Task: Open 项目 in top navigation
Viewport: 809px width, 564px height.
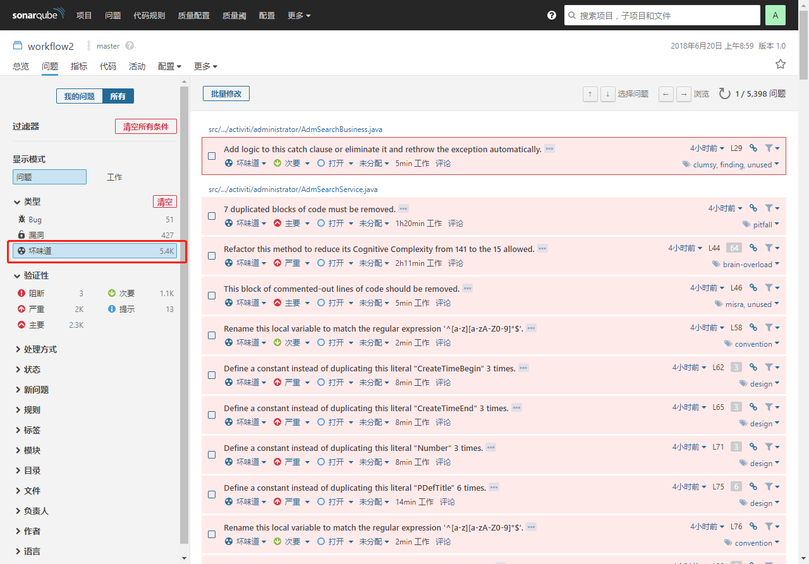Action: click(x=84, y=15)
